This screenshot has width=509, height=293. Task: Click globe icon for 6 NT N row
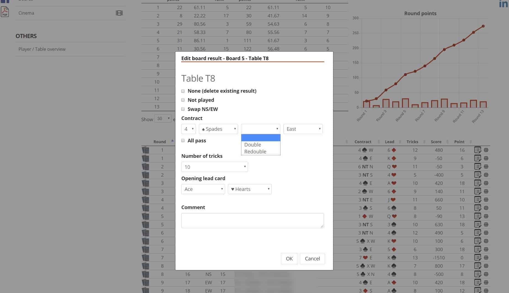[x=486, y=167]
